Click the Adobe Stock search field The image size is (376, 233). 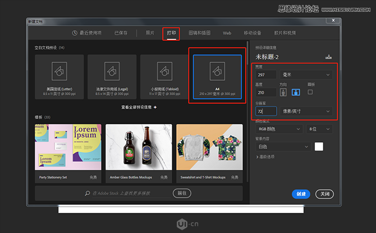click(131, 193)
